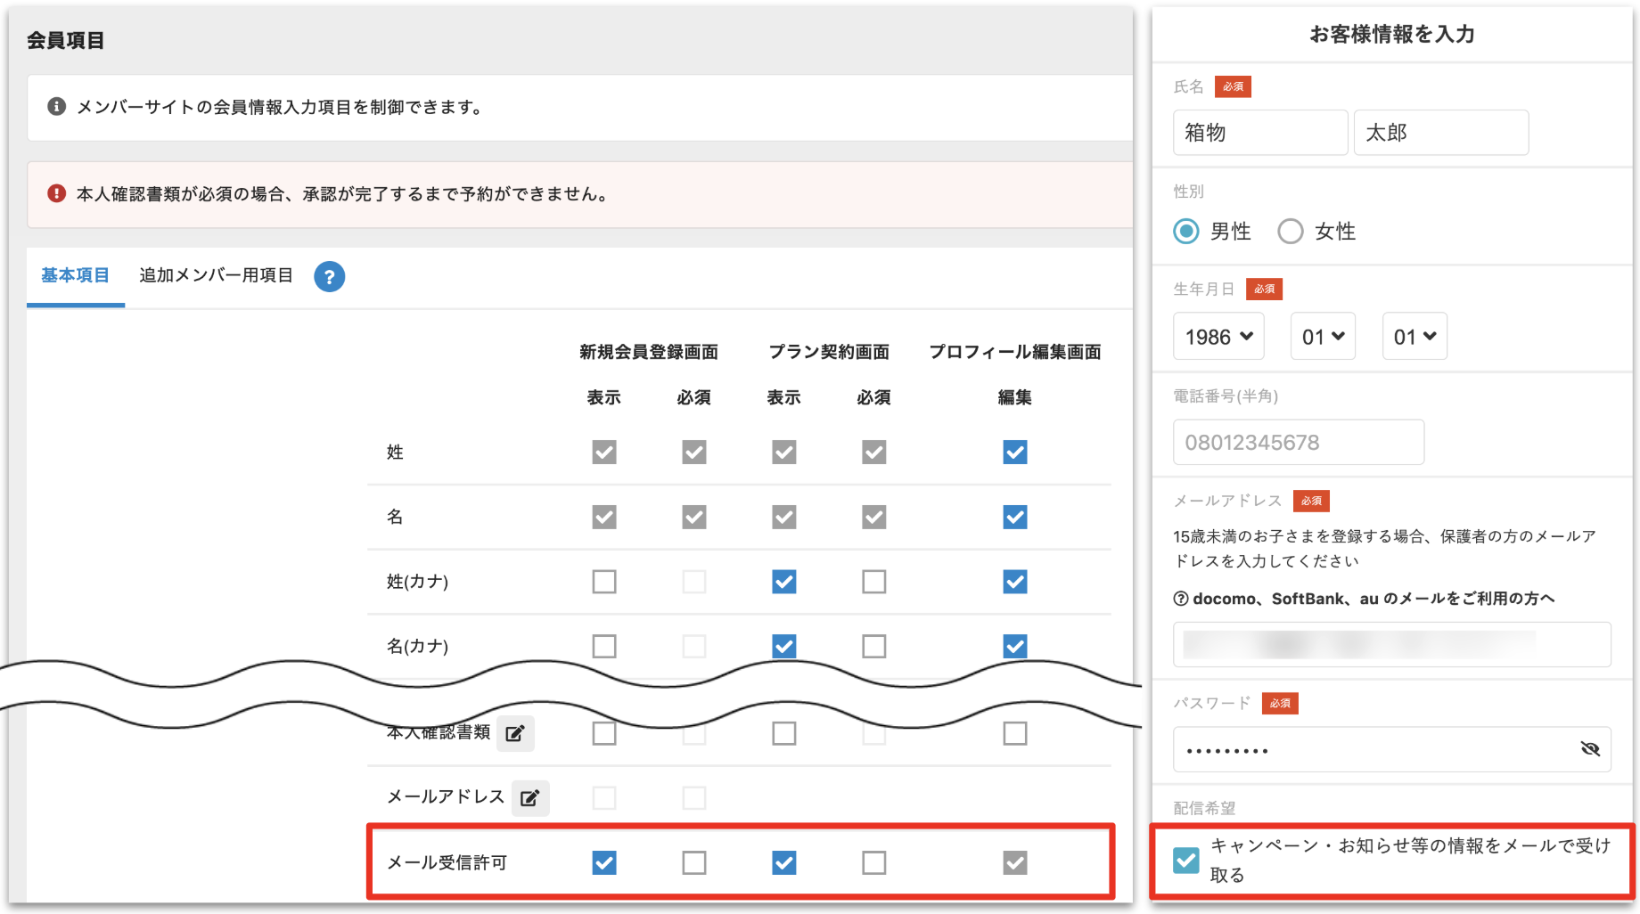Uncheck the campaign email newsletter checkbox
The width and height of the screenshot is (1640, 914).
click(1185, 861)
